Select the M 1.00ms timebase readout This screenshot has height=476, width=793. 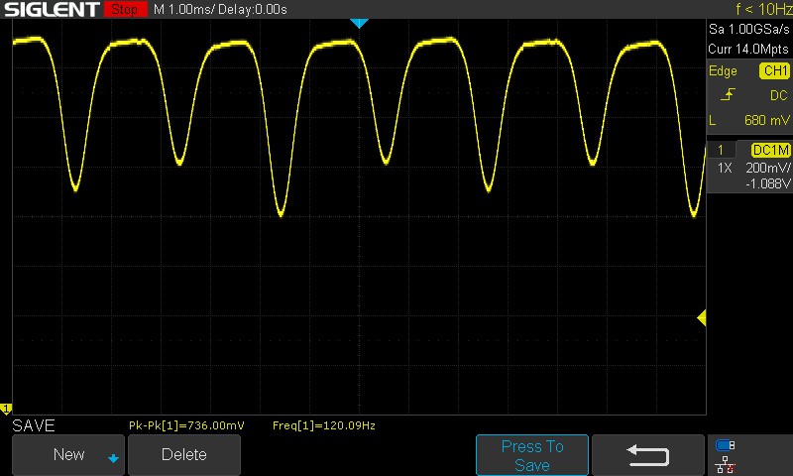183,9
